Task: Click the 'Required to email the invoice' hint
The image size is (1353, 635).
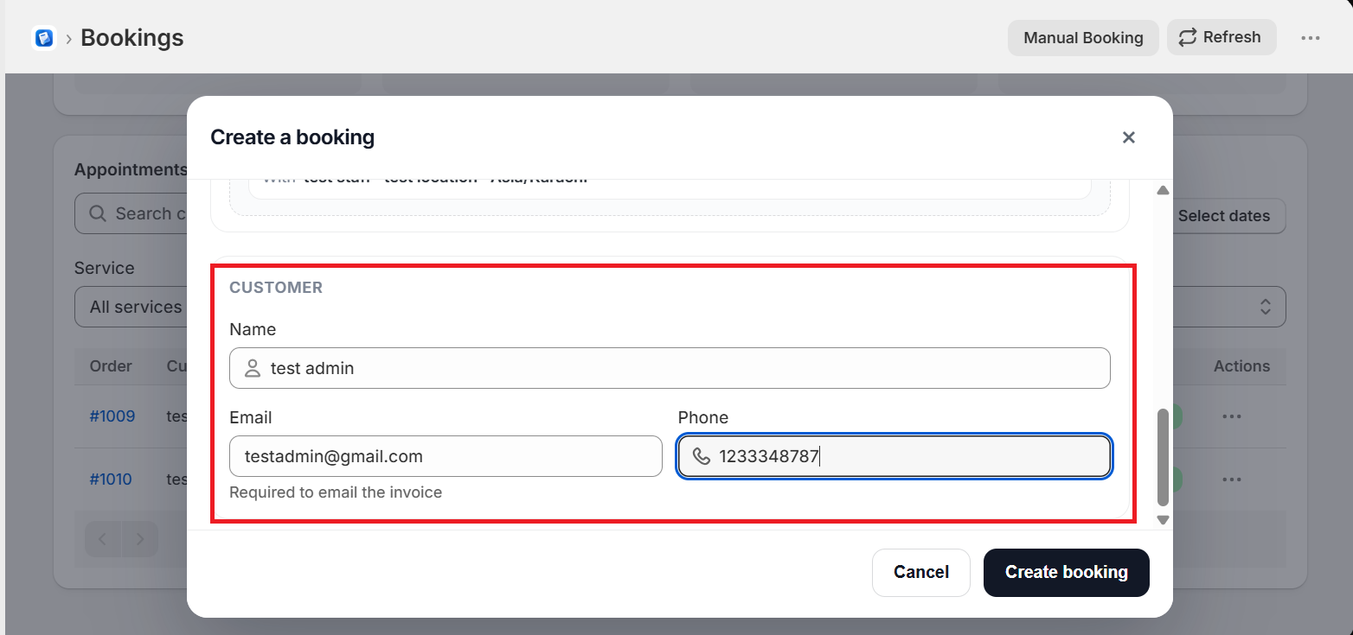Action: pyautogui.click(x=336, y=492)
